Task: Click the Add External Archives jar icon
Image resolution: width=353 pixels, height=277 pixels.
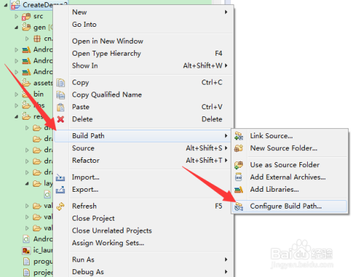Action: [x=239, y=177]
